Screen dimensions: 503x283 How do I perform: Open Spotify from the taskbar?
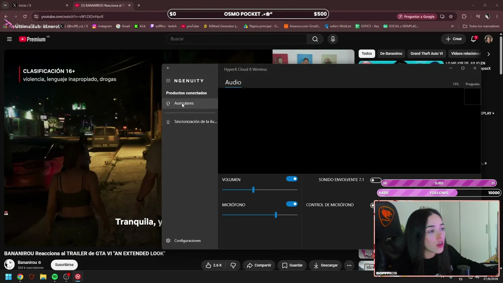tap(55, 277)
